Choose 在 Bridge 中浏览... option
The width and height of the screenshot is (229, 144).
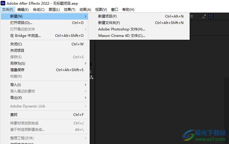pos(45,36)
